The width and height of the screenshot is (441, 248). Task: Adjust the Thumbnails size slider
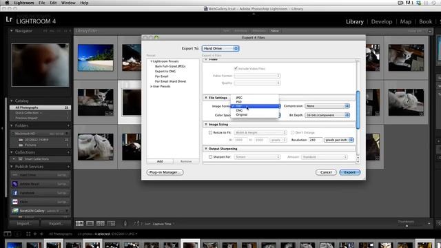click(x=407, y=226)
